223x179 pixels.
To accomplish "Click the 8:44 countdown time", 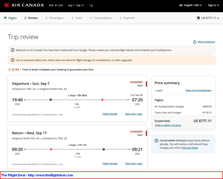I will [15, 69].
